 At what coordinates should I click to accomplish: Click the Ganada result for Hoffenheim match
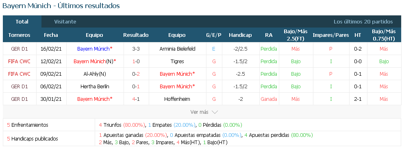coord(269,99)
